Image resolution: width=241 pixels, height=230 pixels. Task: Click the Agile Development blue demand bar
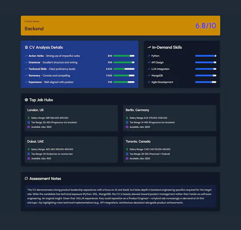(206, 82)
